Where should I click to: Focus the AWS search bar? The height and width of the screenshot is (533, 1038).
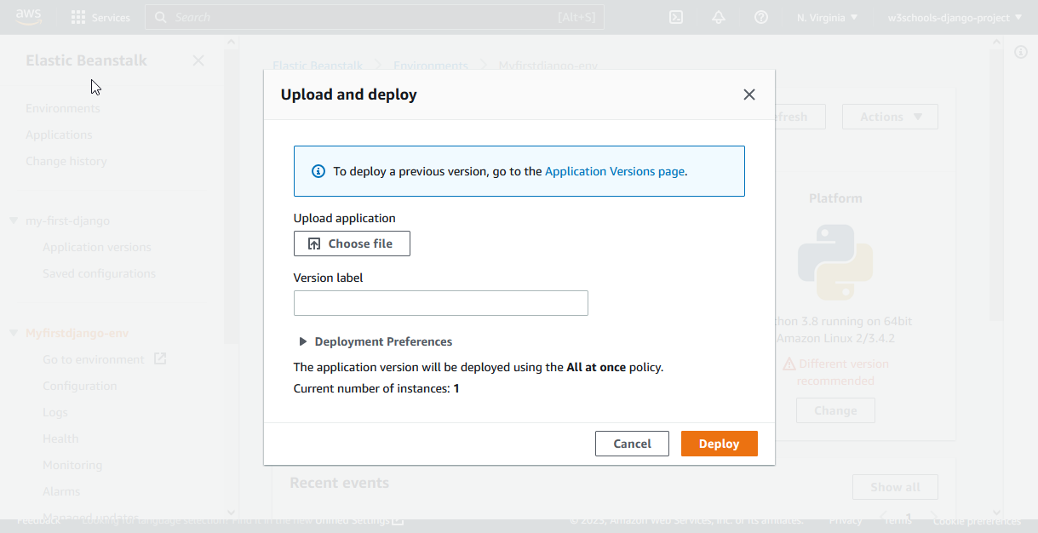(x=375, y=17)
